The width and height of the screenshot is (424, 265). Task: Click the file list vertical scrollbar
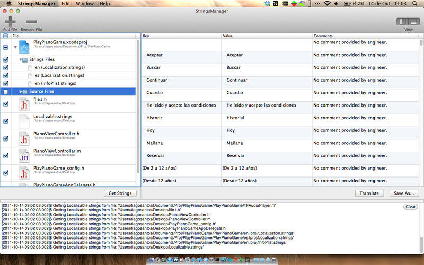point(138,108)
